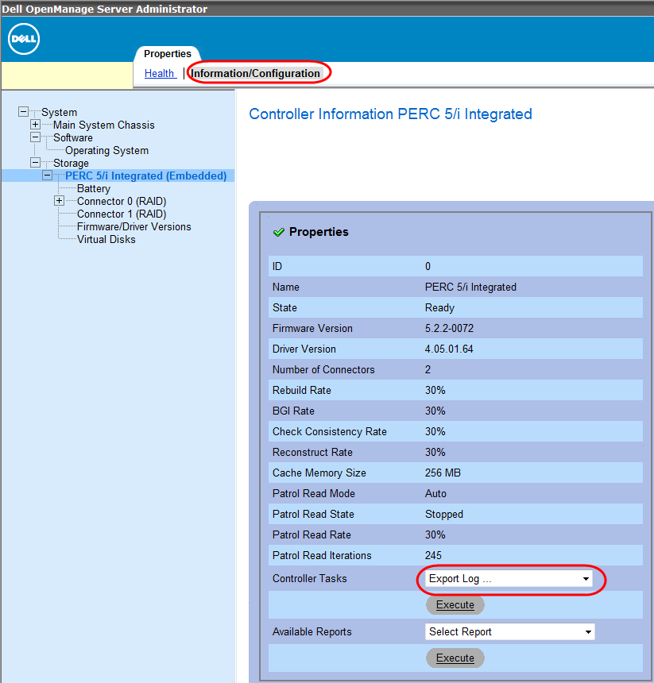Click the Available Reports label

click(x=312, y=632)
